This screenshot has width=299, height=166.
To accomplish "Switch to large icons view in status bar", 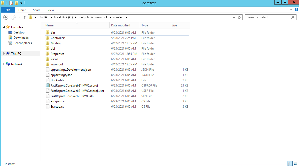I will 295,164.
